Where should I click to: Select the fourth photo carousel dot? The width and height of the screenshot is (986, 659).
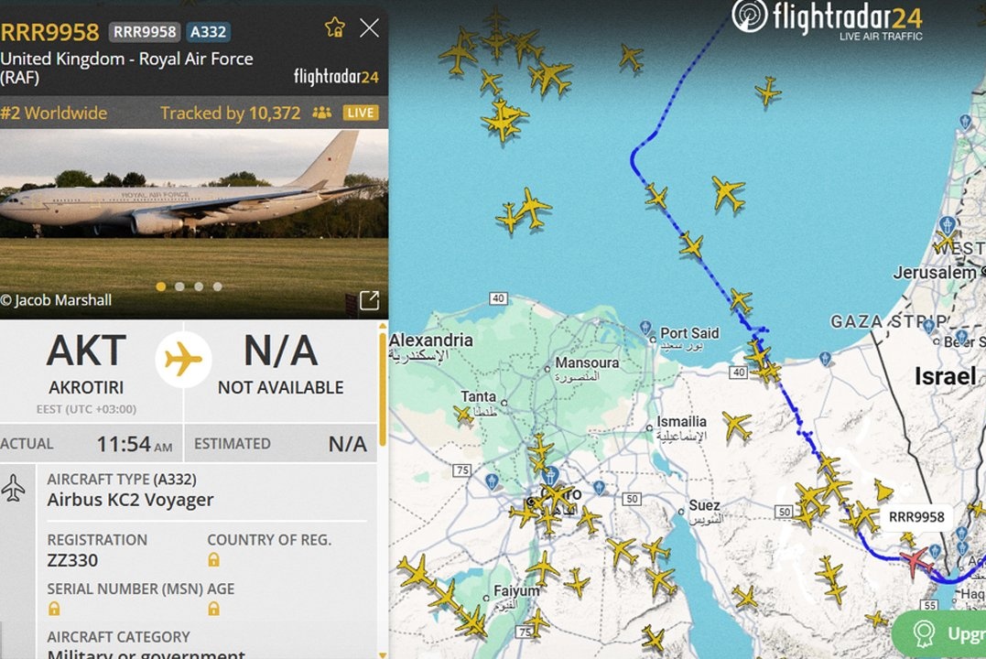(218, 286)
